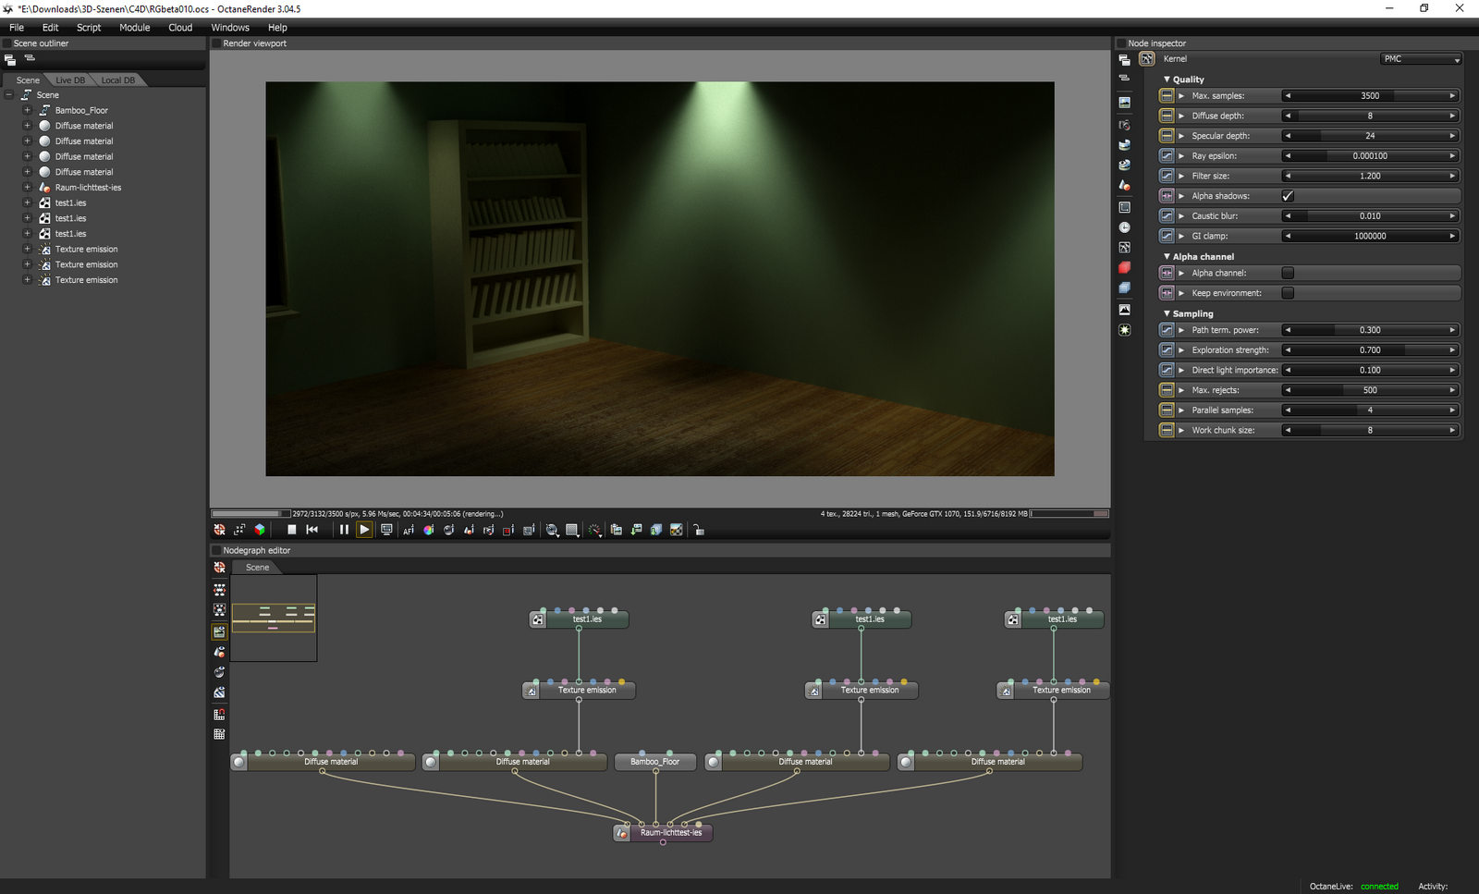Click the auto focus picker (AF) icon
The width and height of the screenshot is (1479, 894).
[x=408, y=530]
